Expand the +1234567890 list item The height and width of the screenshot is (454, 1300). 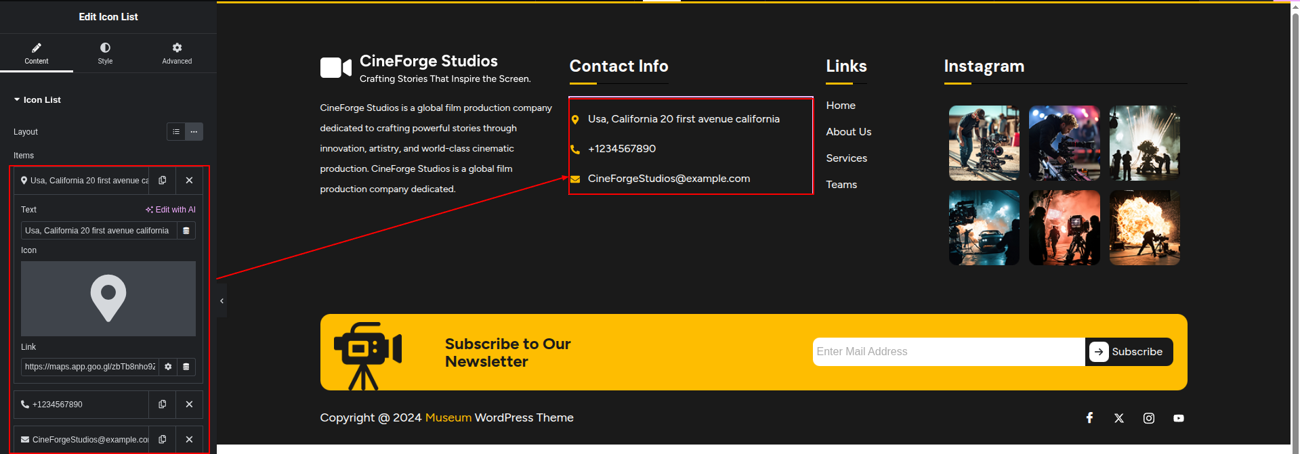click(x=81, y=405)
